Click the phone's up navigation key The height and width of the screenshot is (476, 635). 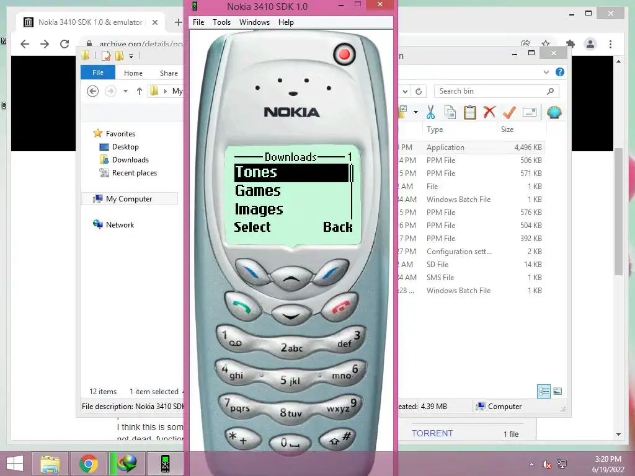tap(291, 278)
